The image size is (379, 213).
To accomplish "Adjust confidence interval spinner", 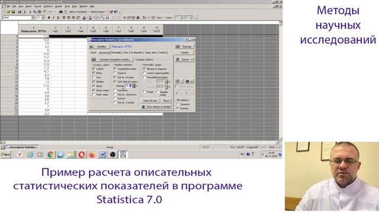I will coord(134,86).
